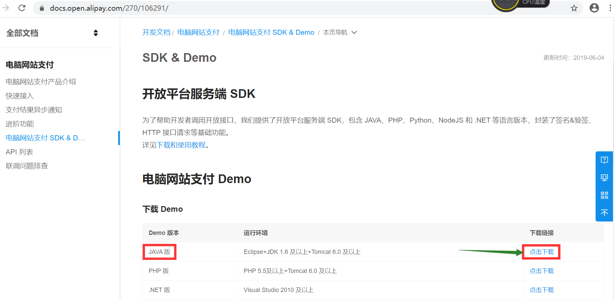The width and height of the screenshot is (614, 300).
Task: Select 支付结果异步通知 in sidebar
Action: (34, 110)
